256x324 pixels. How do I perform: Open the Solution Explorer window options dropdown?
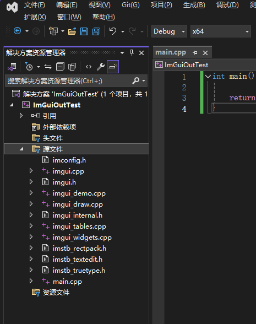coord(122,53)
